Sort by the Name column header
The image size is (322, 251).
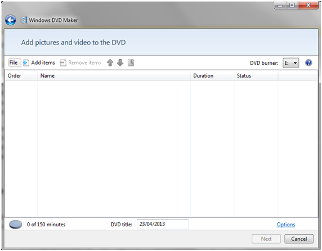114,76
